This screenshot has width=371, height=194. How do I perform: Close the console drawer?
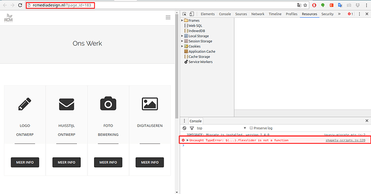tap(367, 121)
